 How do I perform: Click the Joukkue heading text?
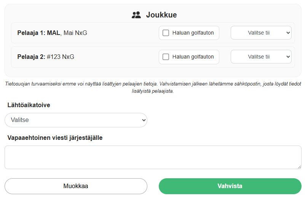pyautogui.click(x=161, y=15)
